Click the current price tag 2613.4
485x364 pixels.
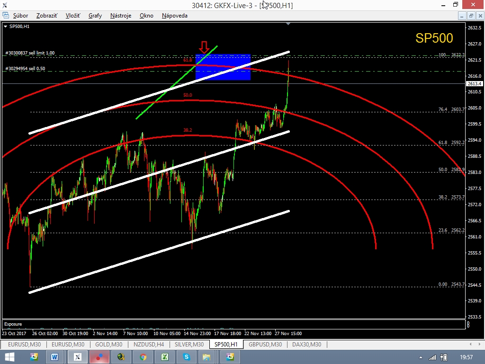click(474, 83)
